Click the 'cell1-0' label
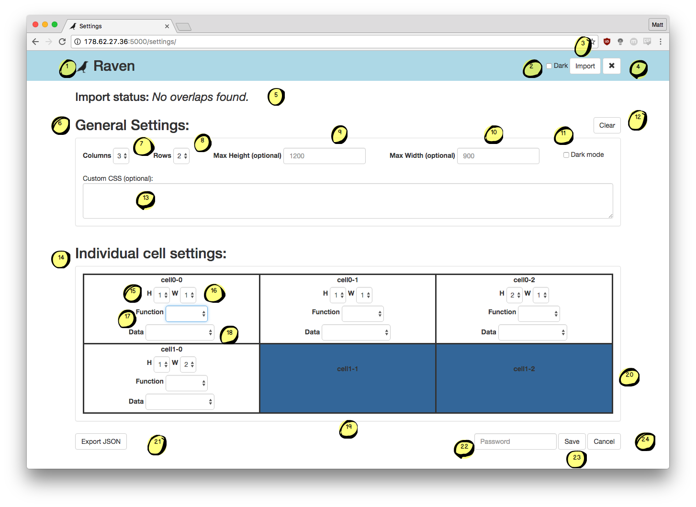696x507 pixels. pos(171,350)
